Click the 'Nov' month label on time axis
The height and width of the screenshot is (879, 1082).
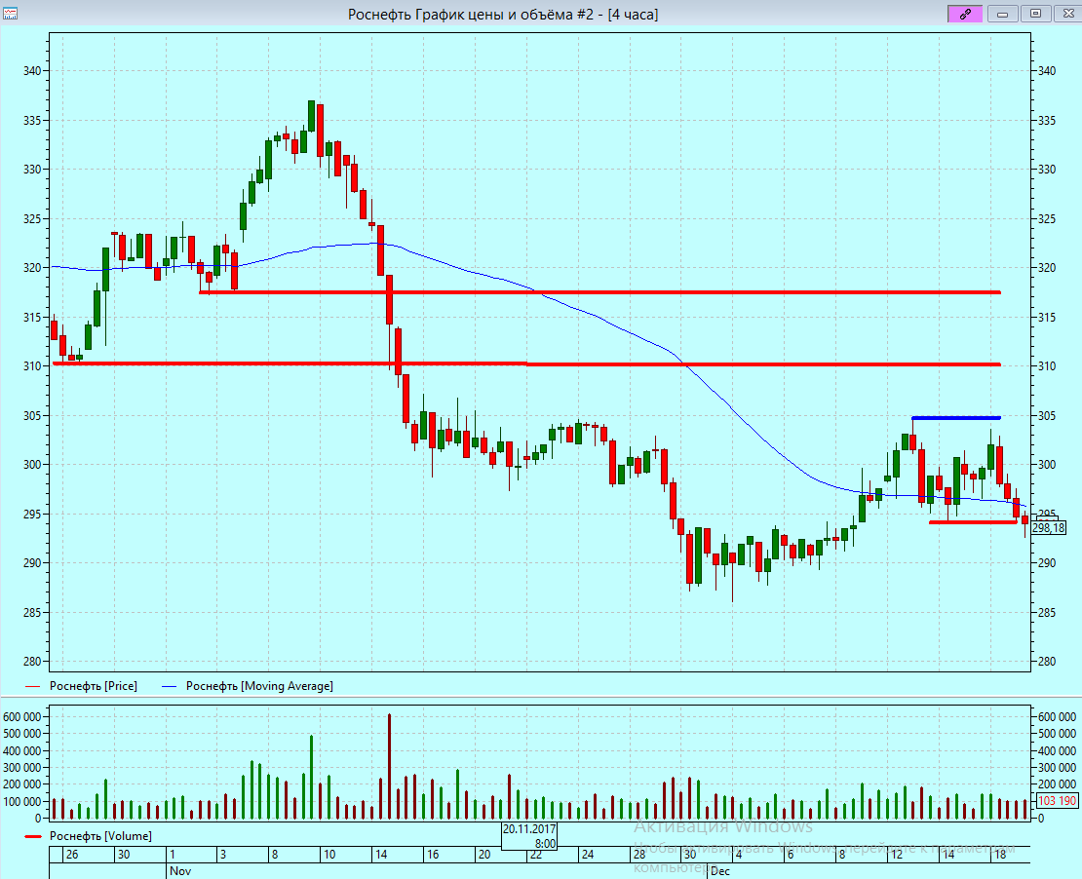pos(180,871)
